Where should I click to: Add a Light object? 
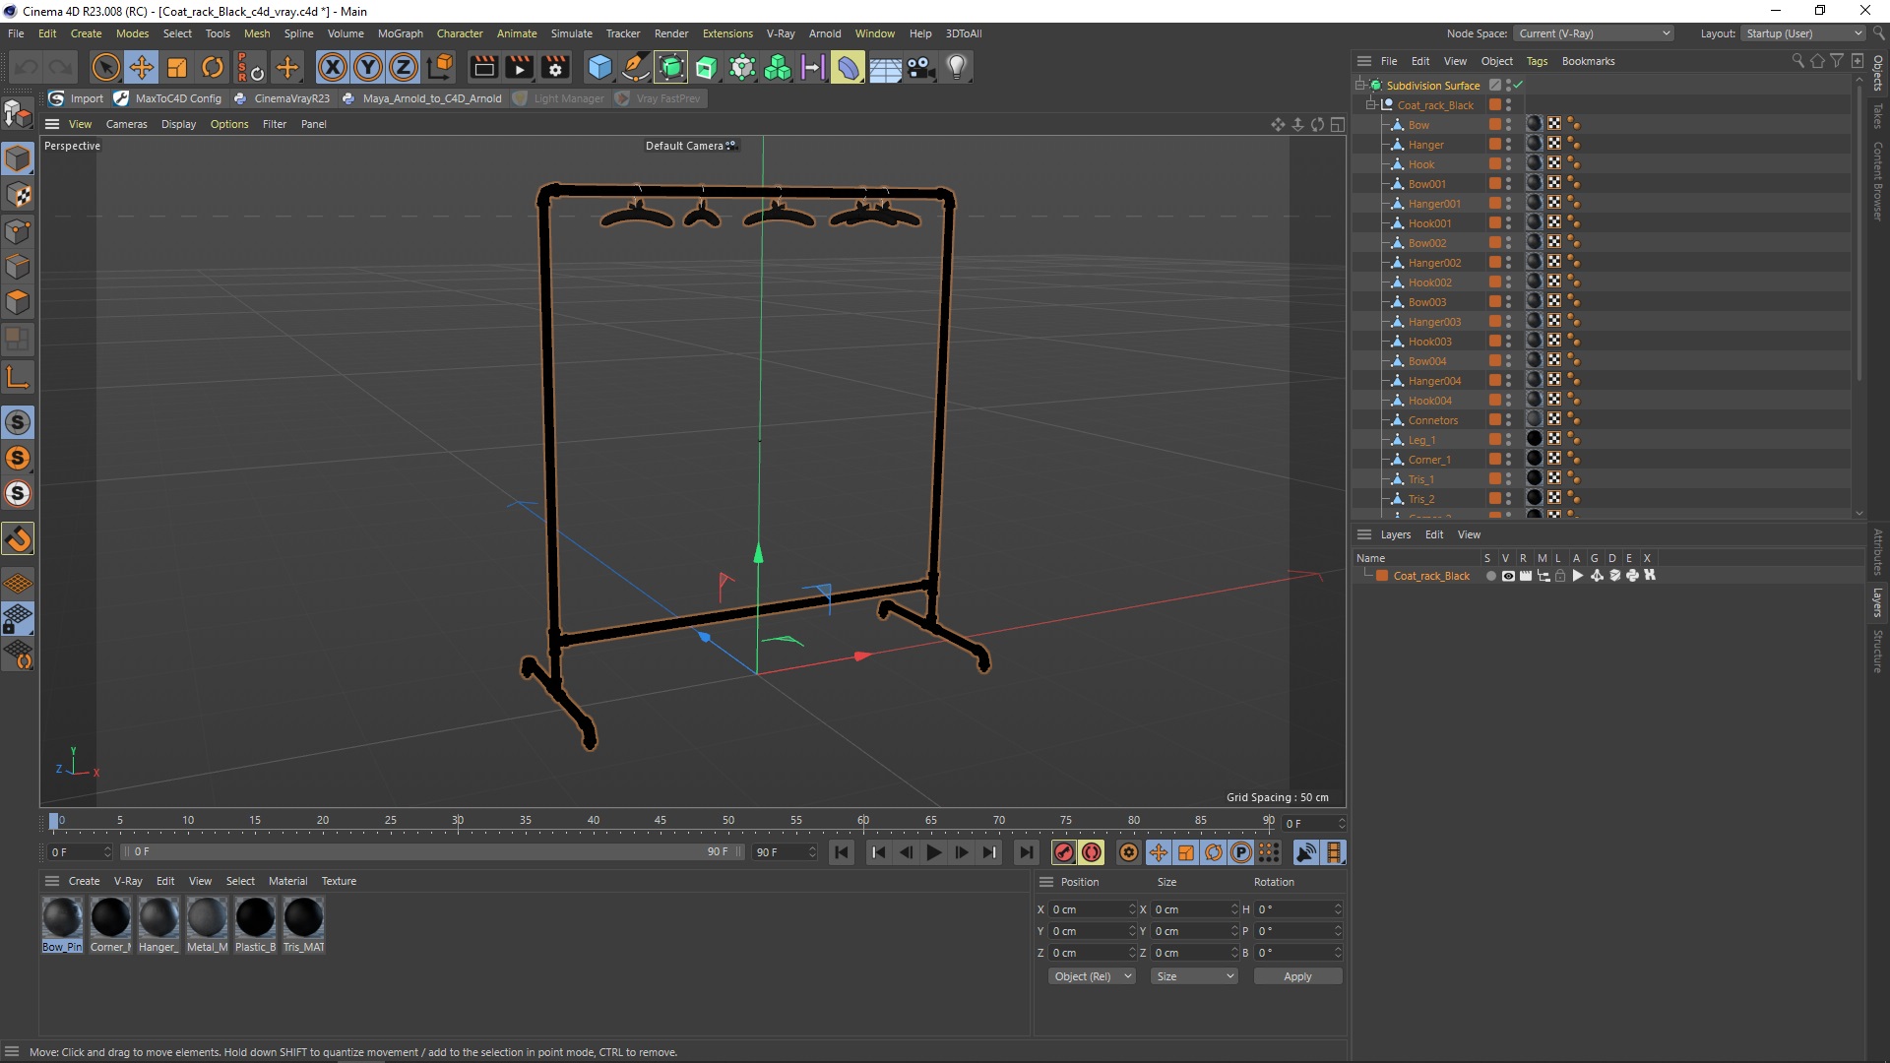tap(956, 67)
